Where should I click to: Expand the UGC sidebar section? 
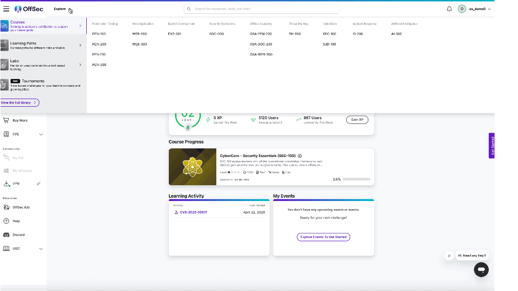point(41,249)
